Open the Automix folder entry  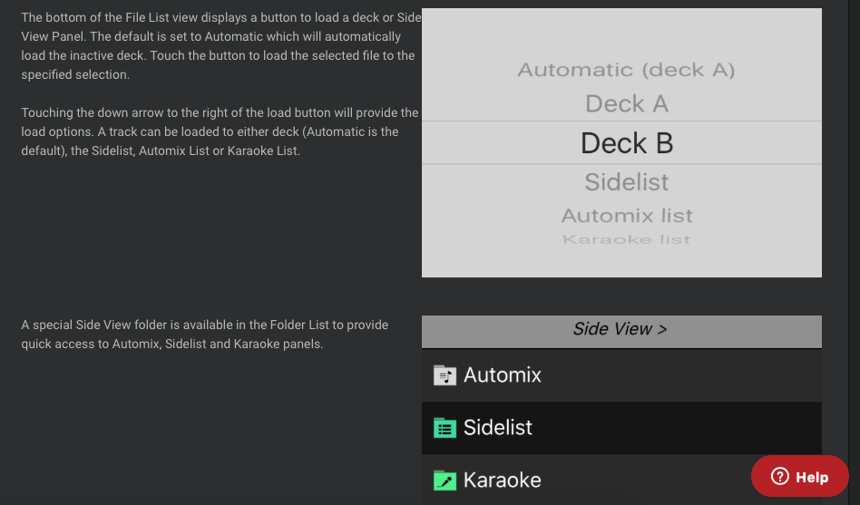click(621, 375)
